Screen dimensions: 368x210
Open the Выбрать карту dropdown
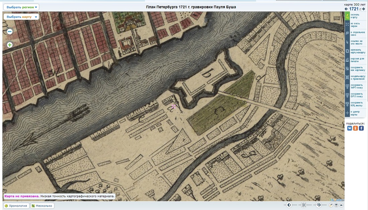tap(21, 17)
